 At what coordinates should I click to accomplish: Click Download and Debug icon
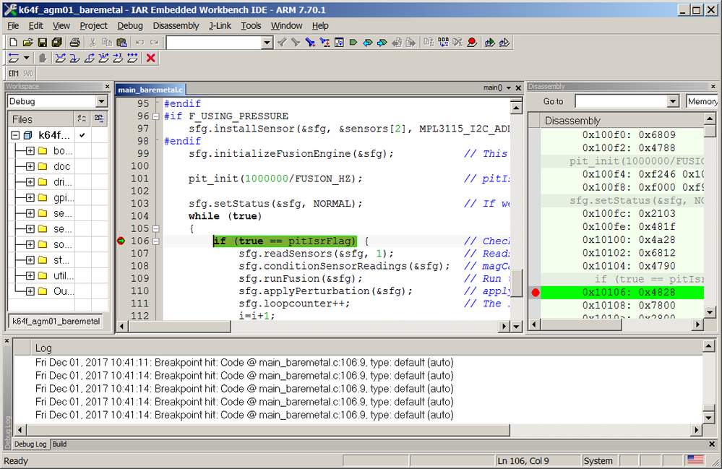490,43
